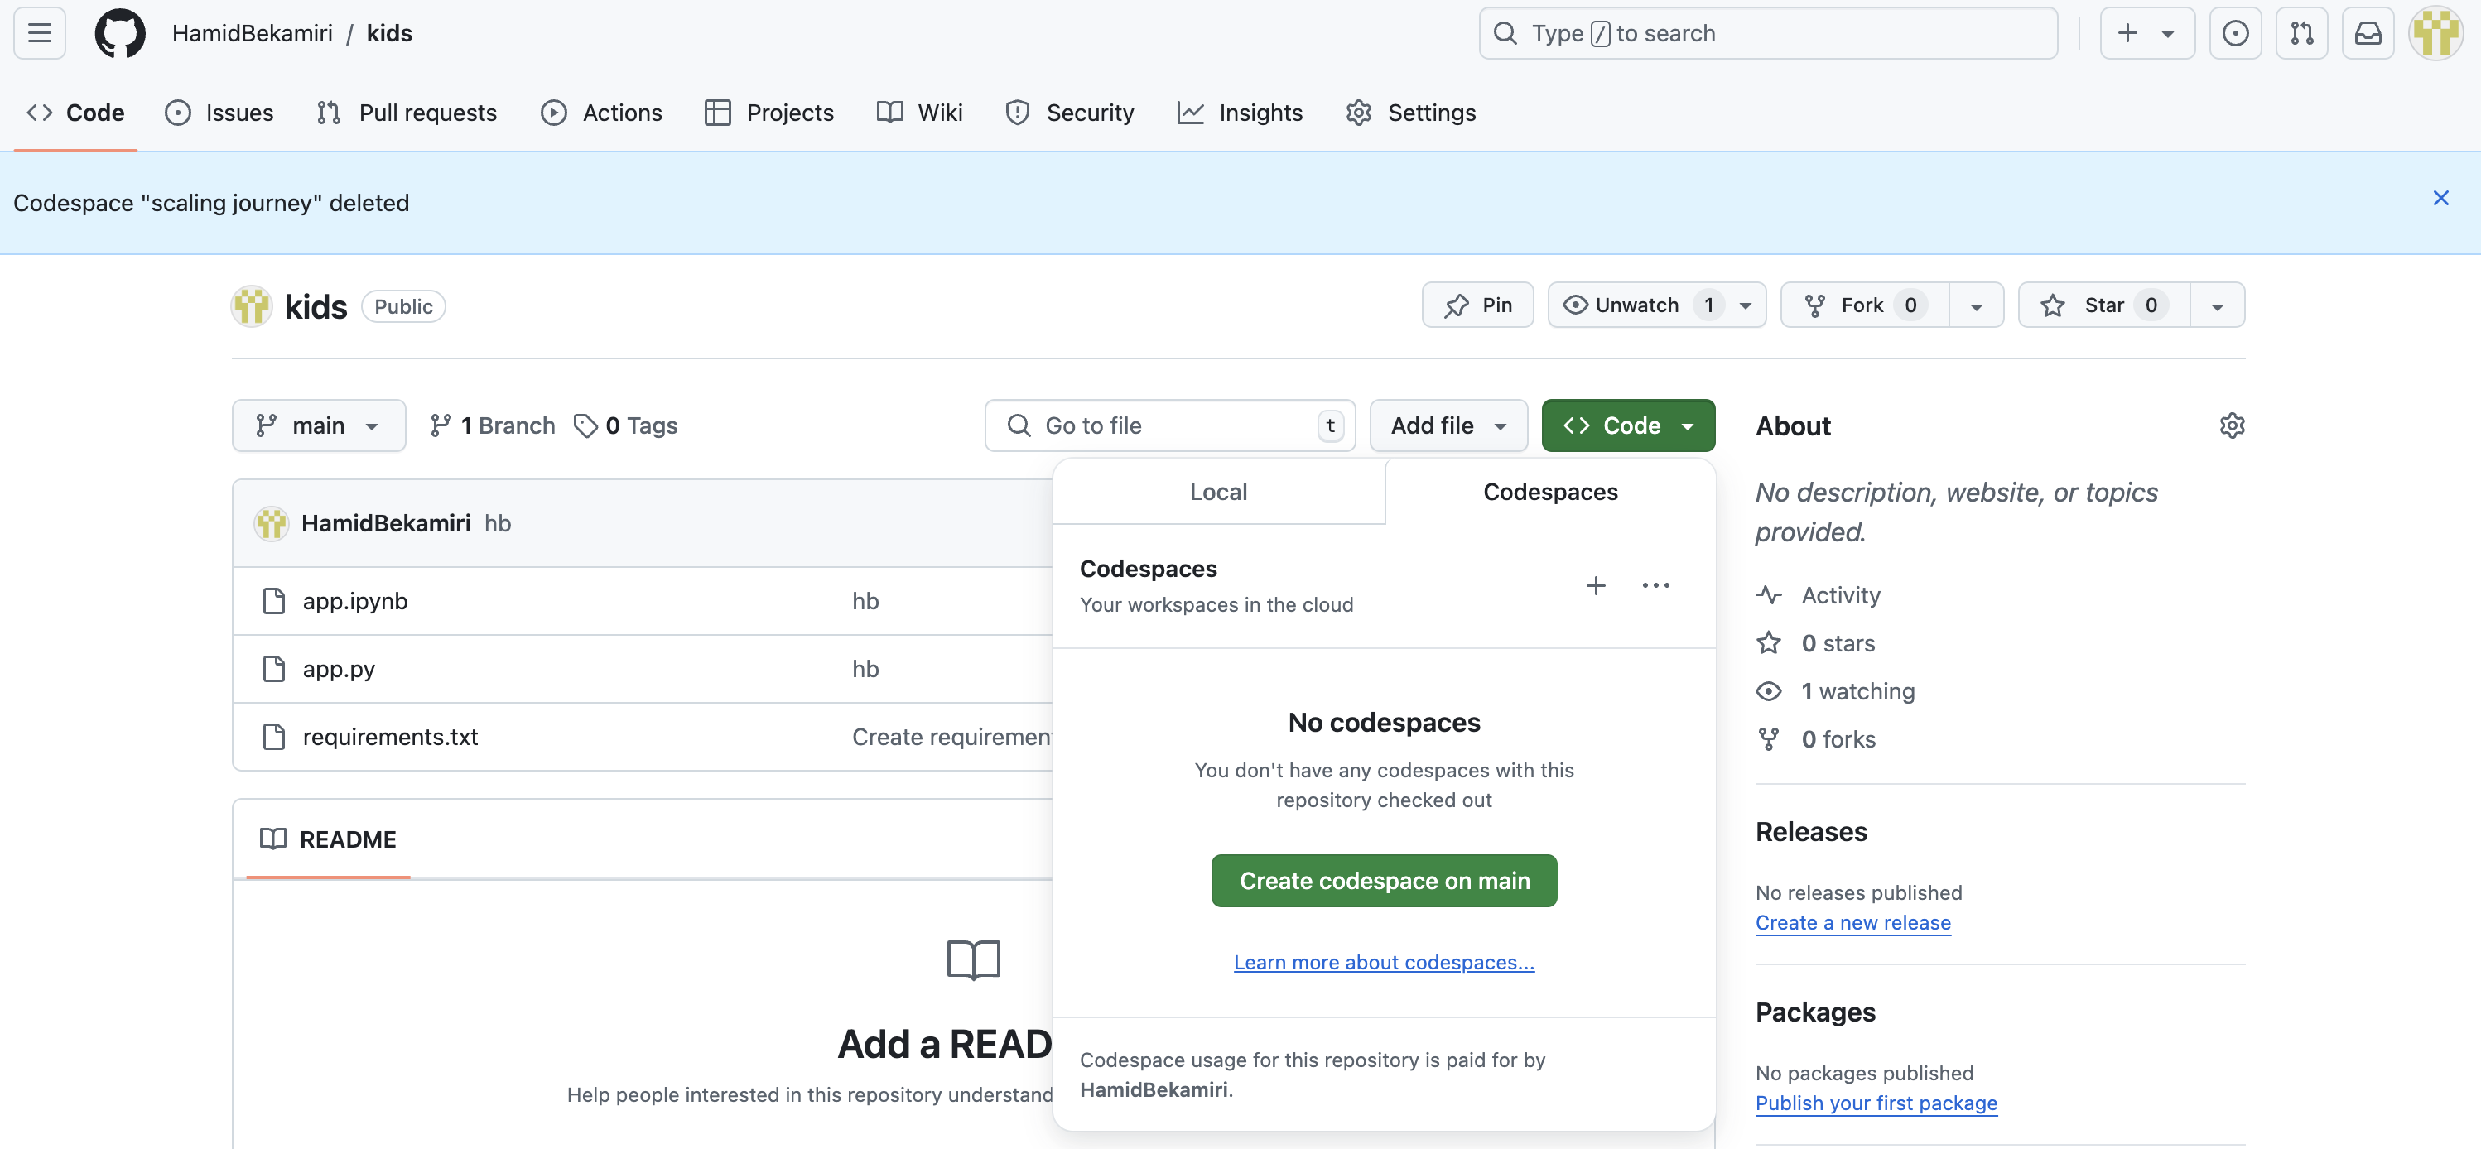Star the kids repository
Viewport: 2481px width, 1149px height.
[x=2104, y=305]
